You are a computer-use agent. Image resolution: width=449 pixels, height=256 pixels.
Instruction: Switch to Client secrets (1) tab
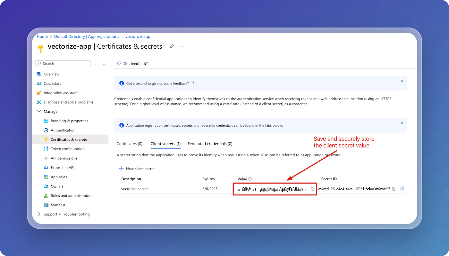165,144
